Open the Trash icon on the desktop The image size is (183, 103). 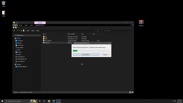(x=3, y=4)
